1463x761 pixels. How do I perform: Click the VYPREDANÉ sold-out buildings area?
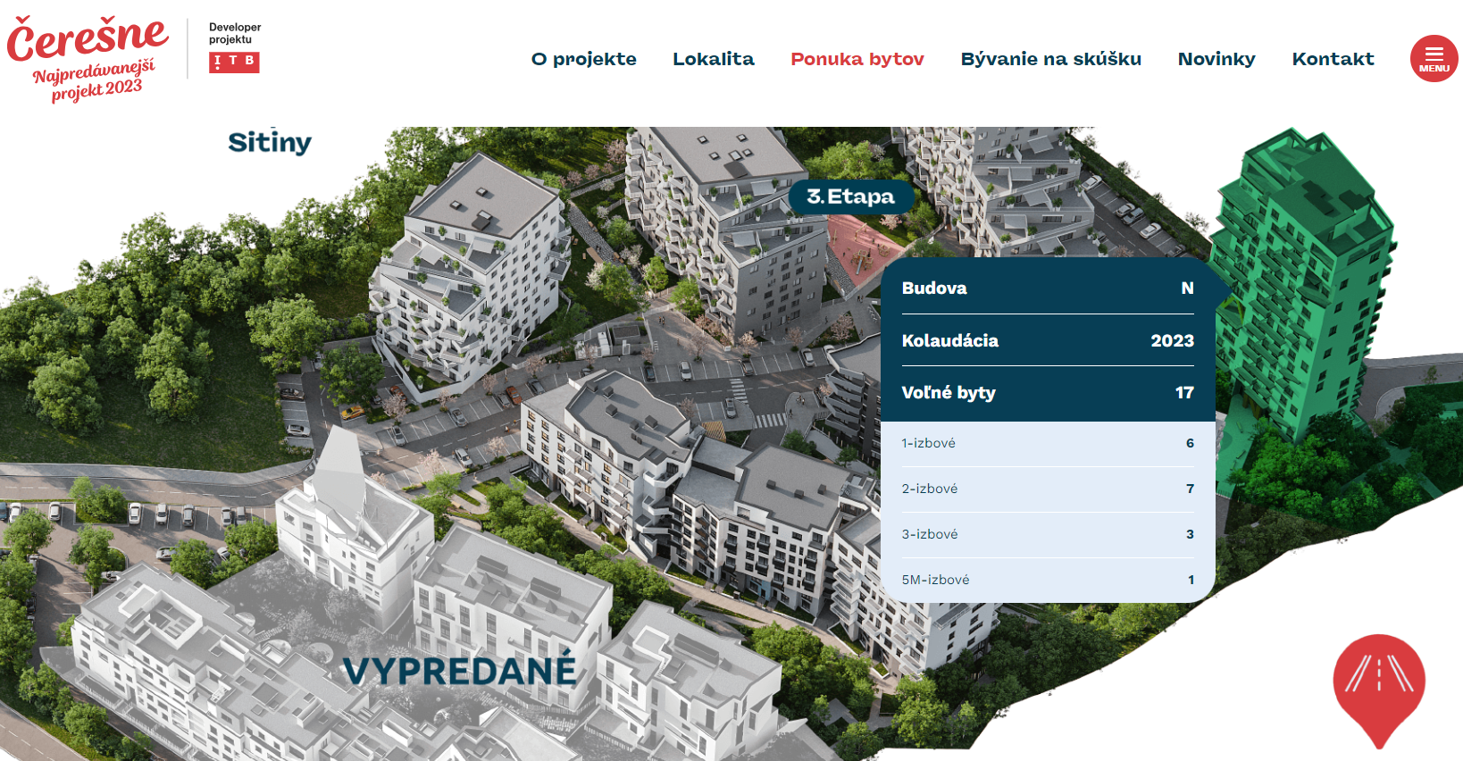pos(459,671)
